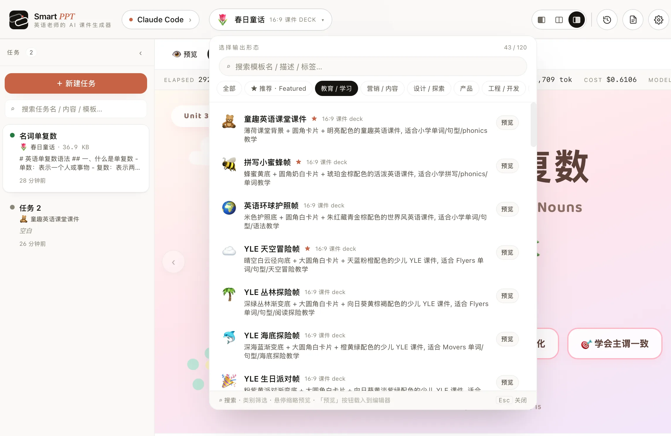Image resolution: width=671 pixels, height=436 pixels.
Task: Click the cloud icon of YLE 天空冒险帧
Action: tap(229, 251)
